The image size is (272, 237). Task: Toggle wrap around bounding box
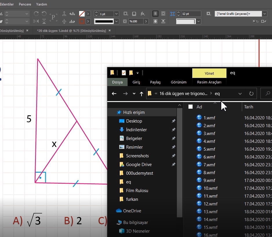tap(163, 14)
